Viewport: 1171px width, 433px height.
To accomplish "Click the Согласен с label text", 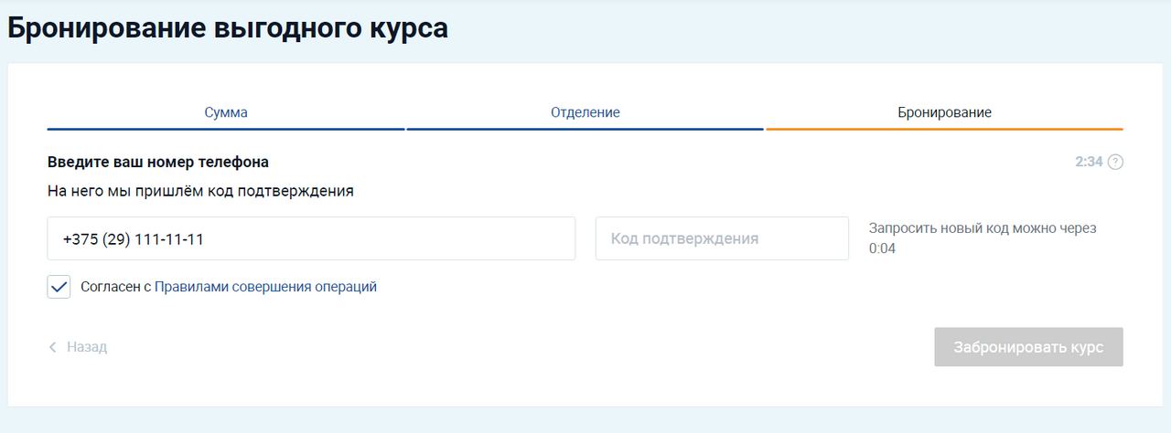I will click(x=115, y=287).
